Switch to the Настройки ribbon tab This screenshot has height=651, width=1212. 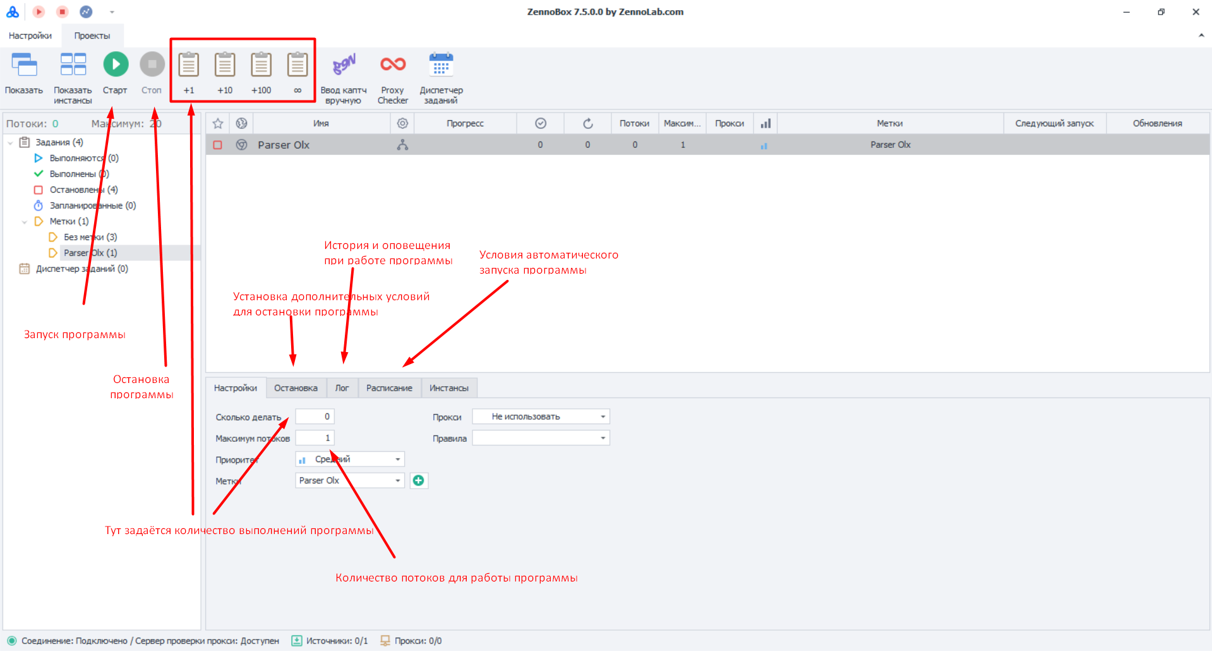coord(30,35)
